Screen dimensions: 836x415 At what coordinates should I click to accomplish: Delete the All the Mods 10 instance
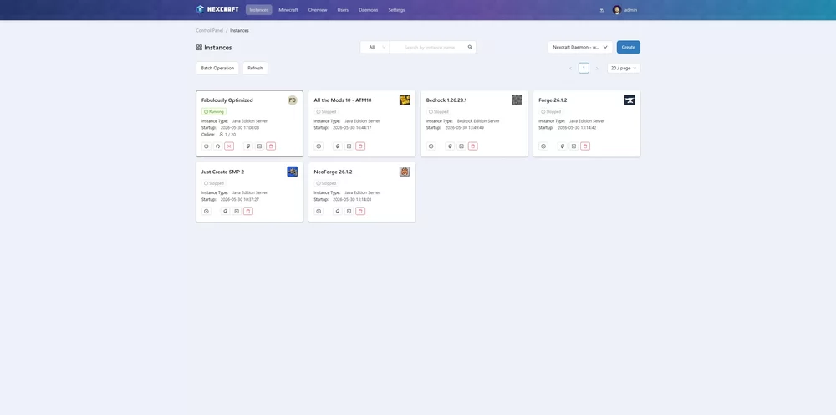pos(360,146)
